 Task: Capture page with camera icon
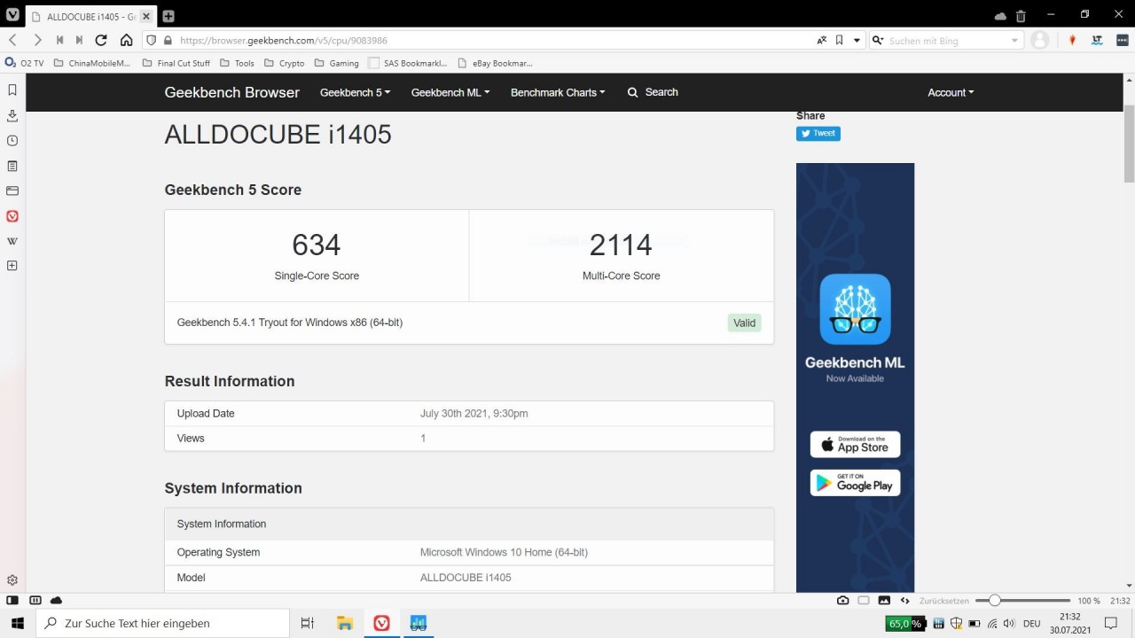pos(842,601)
